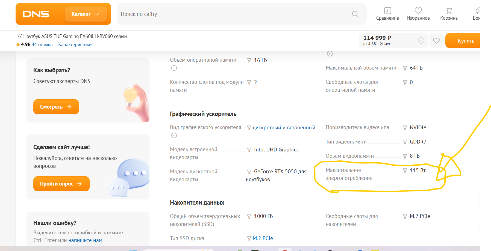
Task: Click the filter icon beside 16 ГБ
Action: pos(249,60)
